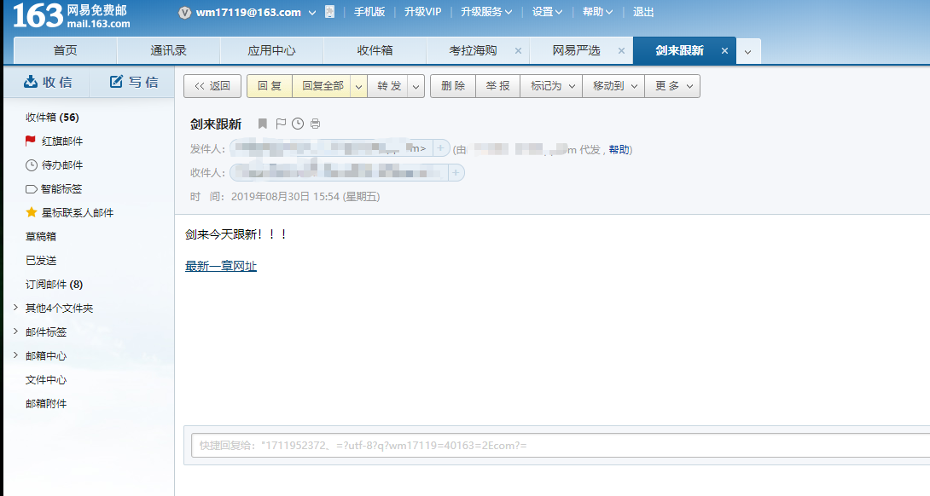Viewport: 930px width, 496px height.
Task: Open 文件中心 in sidebar
Action: click(x=46, y=380)
